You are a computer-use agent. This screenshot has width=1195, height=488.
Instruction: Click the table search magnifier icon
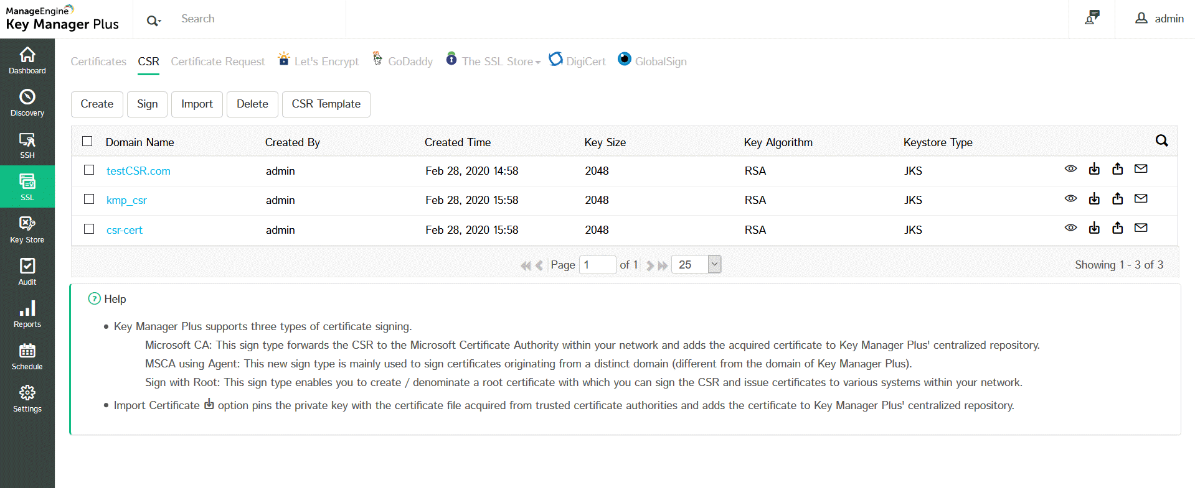point(1161,141)
